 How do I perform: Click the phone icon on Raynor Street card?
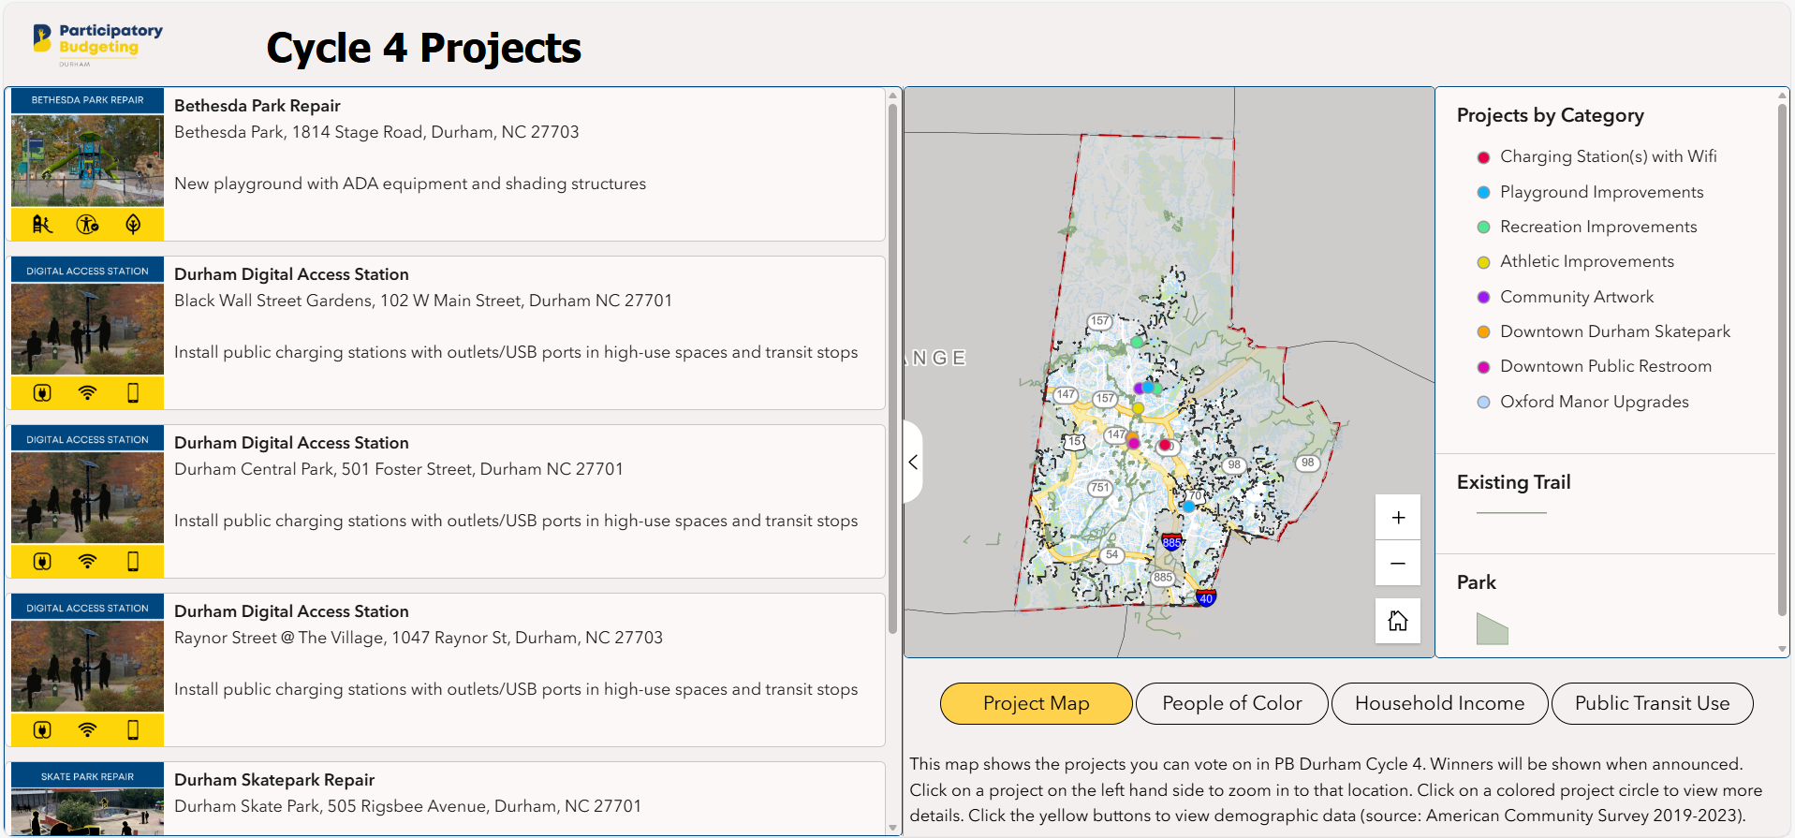click(x=133, y=729)
